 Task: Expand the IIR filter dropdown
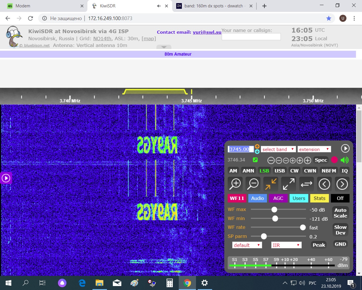tap(286, 245)
